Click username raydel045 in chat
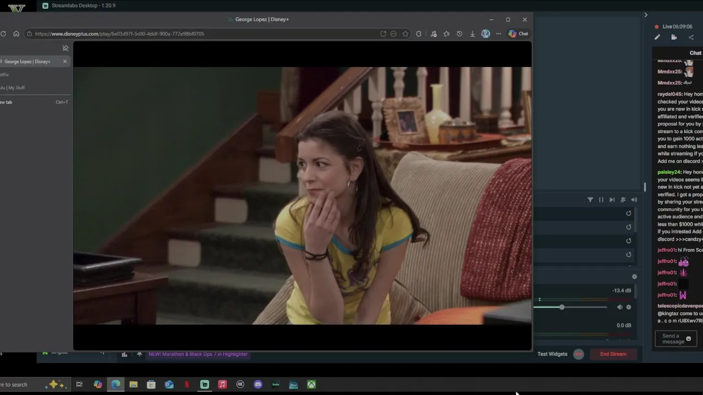The image size is (703, 395). [x=669, y=94]
